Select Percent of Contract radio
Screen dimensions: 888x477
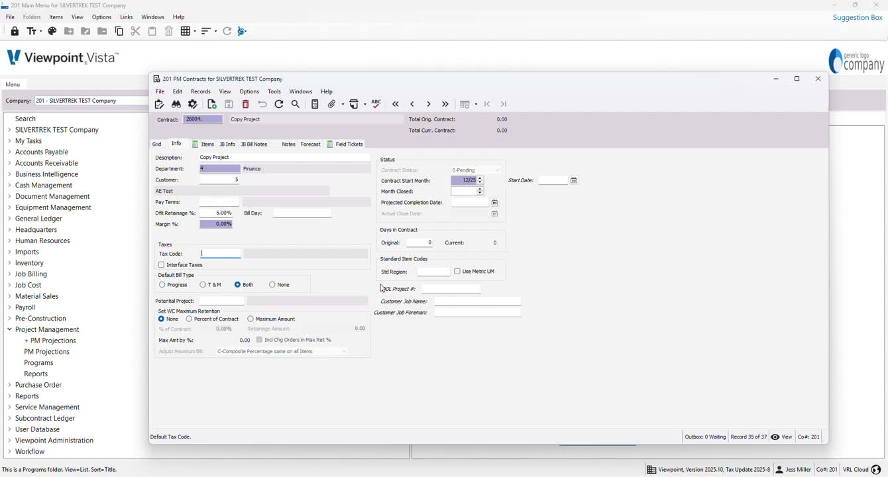click(x=189, y=319)
